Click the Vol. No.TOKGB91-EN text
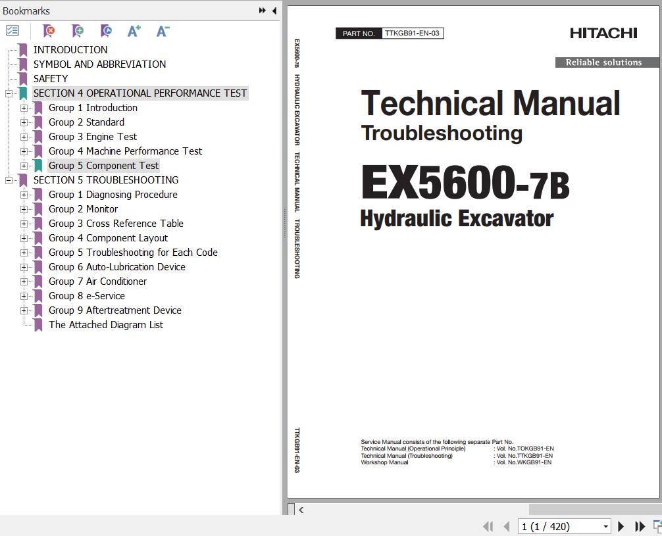Image resolution: width=662 pixels, height=536 pixels. click(524, 449)
